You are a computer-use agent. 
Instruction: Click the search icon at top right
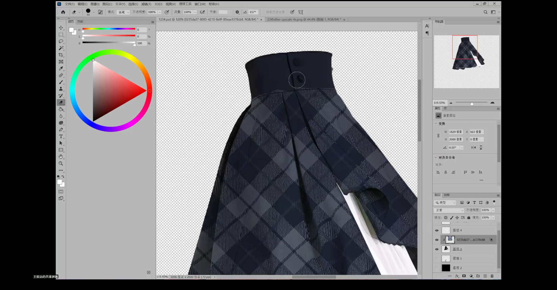point(485,12)
